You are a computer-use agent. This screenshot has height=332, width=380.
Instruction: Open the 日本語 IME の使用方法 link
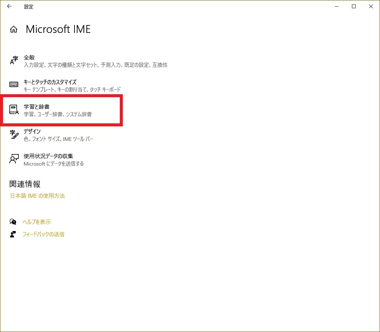tap(37, 196)
